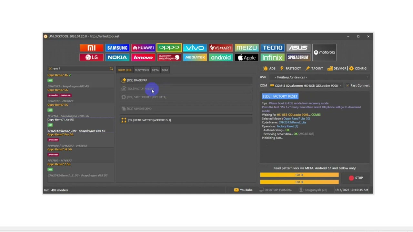Stop the running operation
This screenshot has height=232, width=413.
click(x=356, y=178)
